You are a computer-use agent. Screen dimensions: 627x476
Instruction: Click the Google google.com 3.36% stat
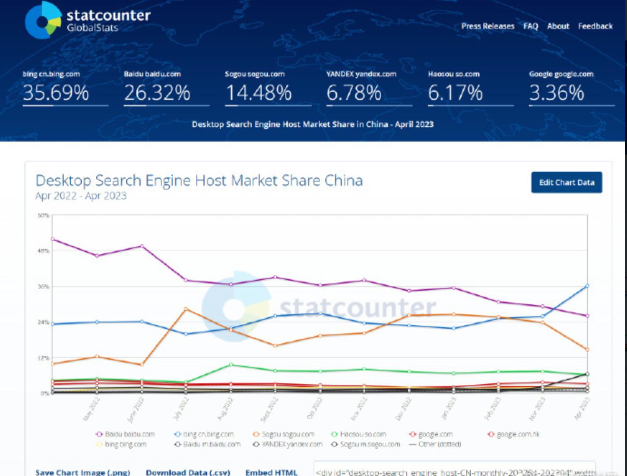click(572, 88)
